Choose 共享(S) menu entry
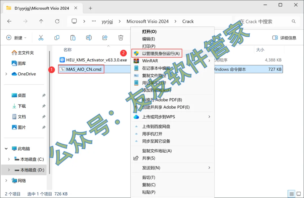Viewport: 304px width, 198px height. pos(173,158)
